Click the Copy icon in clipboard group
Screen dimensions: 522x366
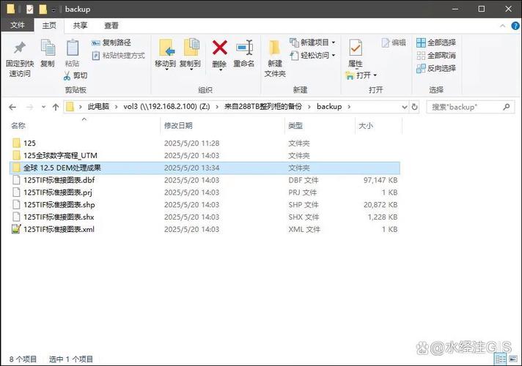point(48,47)
